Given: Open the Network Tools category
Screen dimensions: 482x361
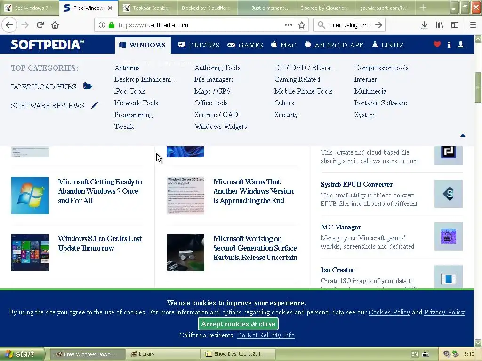Looking at the screenshot, I should tap(136, 103).
